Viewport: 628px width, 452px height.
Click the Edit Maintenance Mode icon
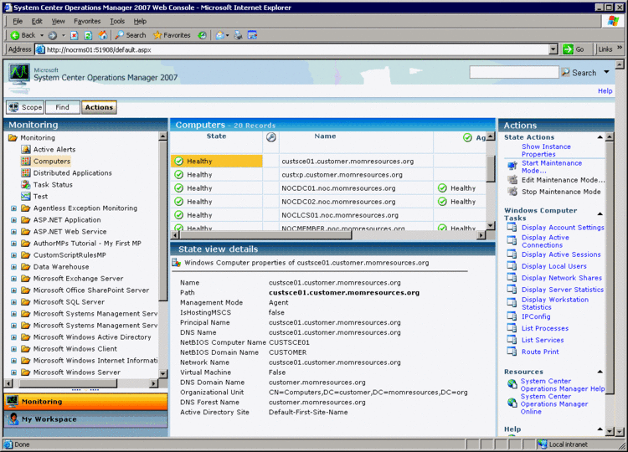(x=512, y=180)
